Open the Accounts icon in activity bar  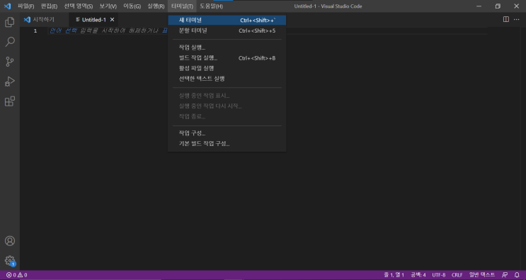pyautogui.click(x=10, y=241)
